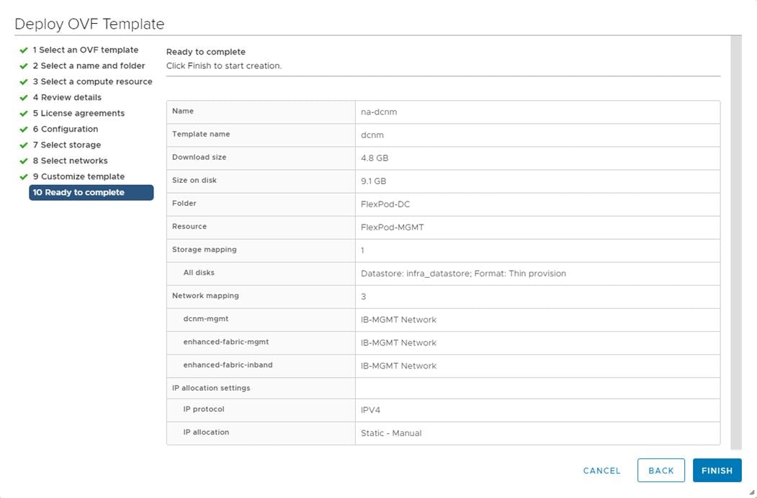Click green checkmark beside Review details
This screenshot has width=757, height=498.
pyautogui.click(x=24, y=98)
